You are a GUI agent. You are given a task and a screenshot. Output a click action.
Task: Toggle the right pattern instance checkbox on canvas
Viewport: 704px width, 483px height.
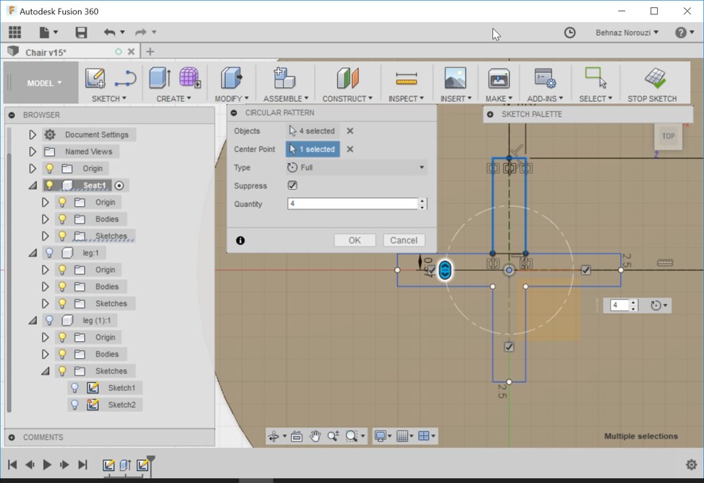point(586,270)
